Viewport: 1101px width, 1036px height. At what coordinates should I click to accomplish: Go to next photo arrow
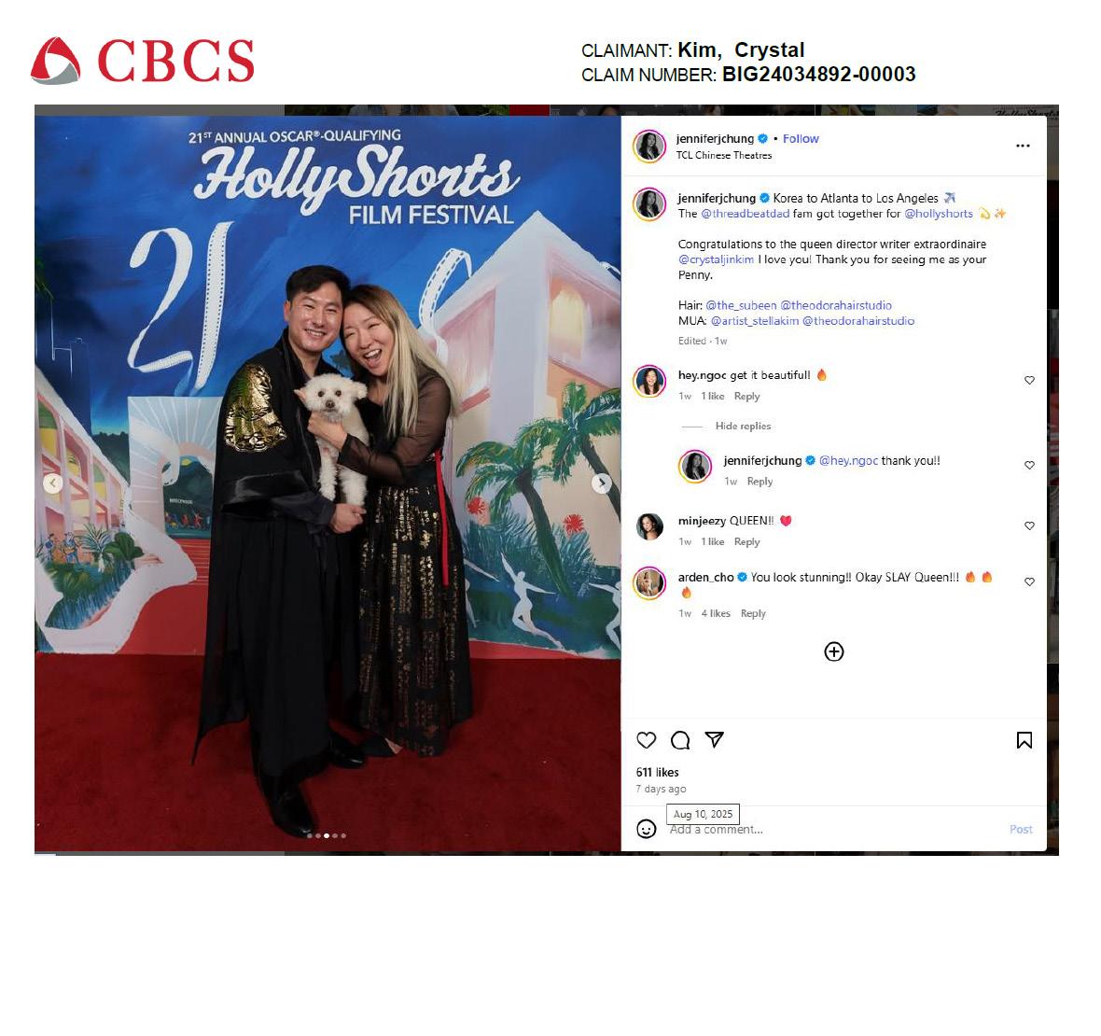[601, 483]
